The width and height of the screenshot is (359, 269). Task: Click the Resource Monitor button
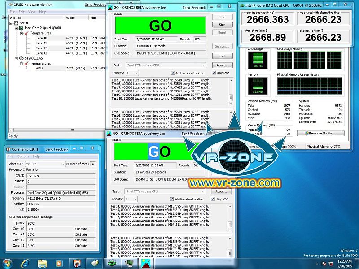(324, 133)
